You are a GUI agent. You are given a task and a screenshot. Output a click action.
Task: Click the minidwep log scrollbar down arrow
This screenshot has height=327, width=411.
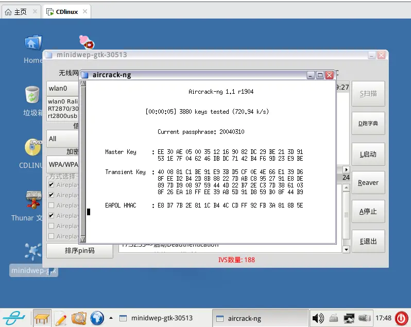click(x=346, y=249)
